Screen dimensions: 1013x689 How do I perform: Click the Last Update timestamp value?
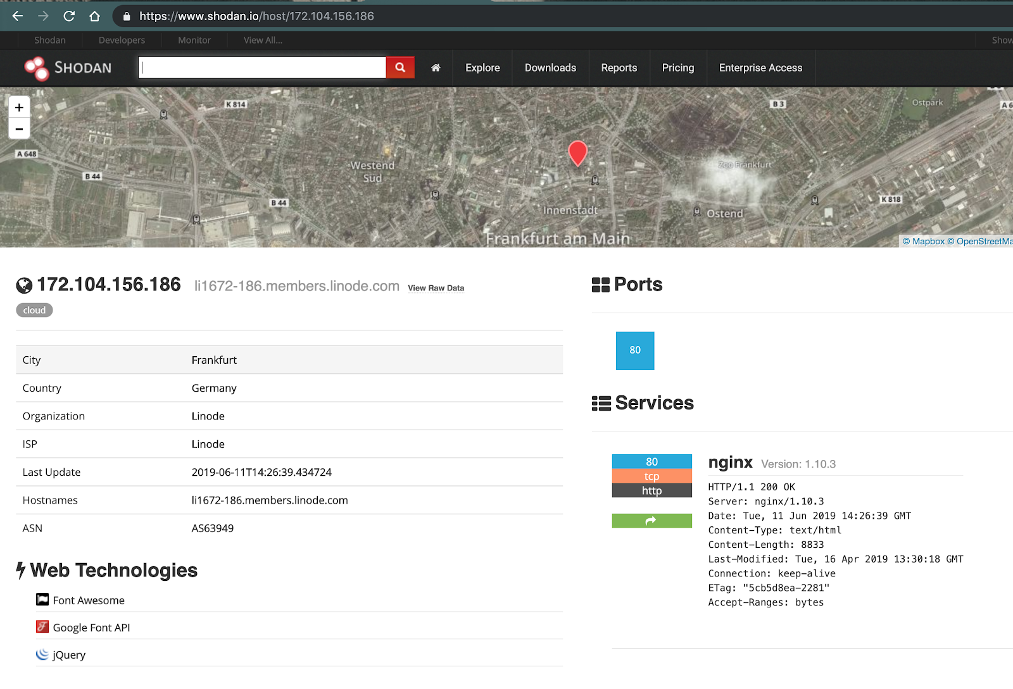click(261, 472)
